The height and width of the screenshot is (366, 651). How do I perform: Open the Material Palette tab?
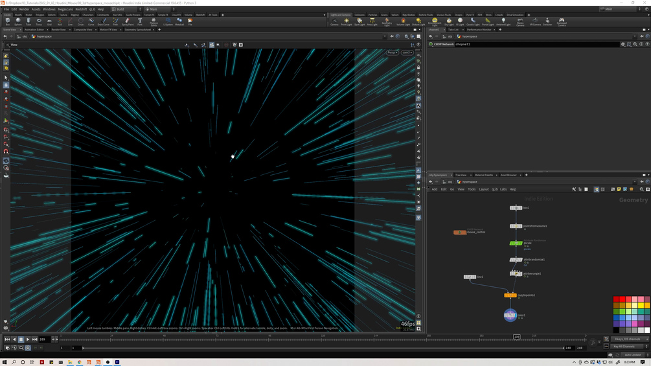click(x=483, y=175)
